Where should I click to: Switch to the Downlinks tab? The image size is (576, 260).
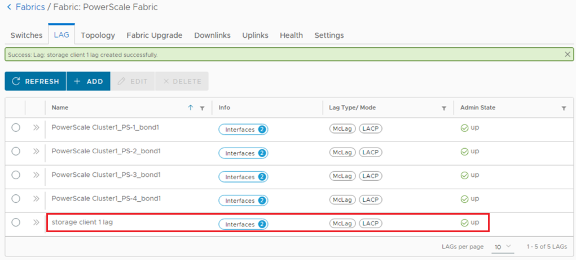pyautogui.click(x=212, y=35)
